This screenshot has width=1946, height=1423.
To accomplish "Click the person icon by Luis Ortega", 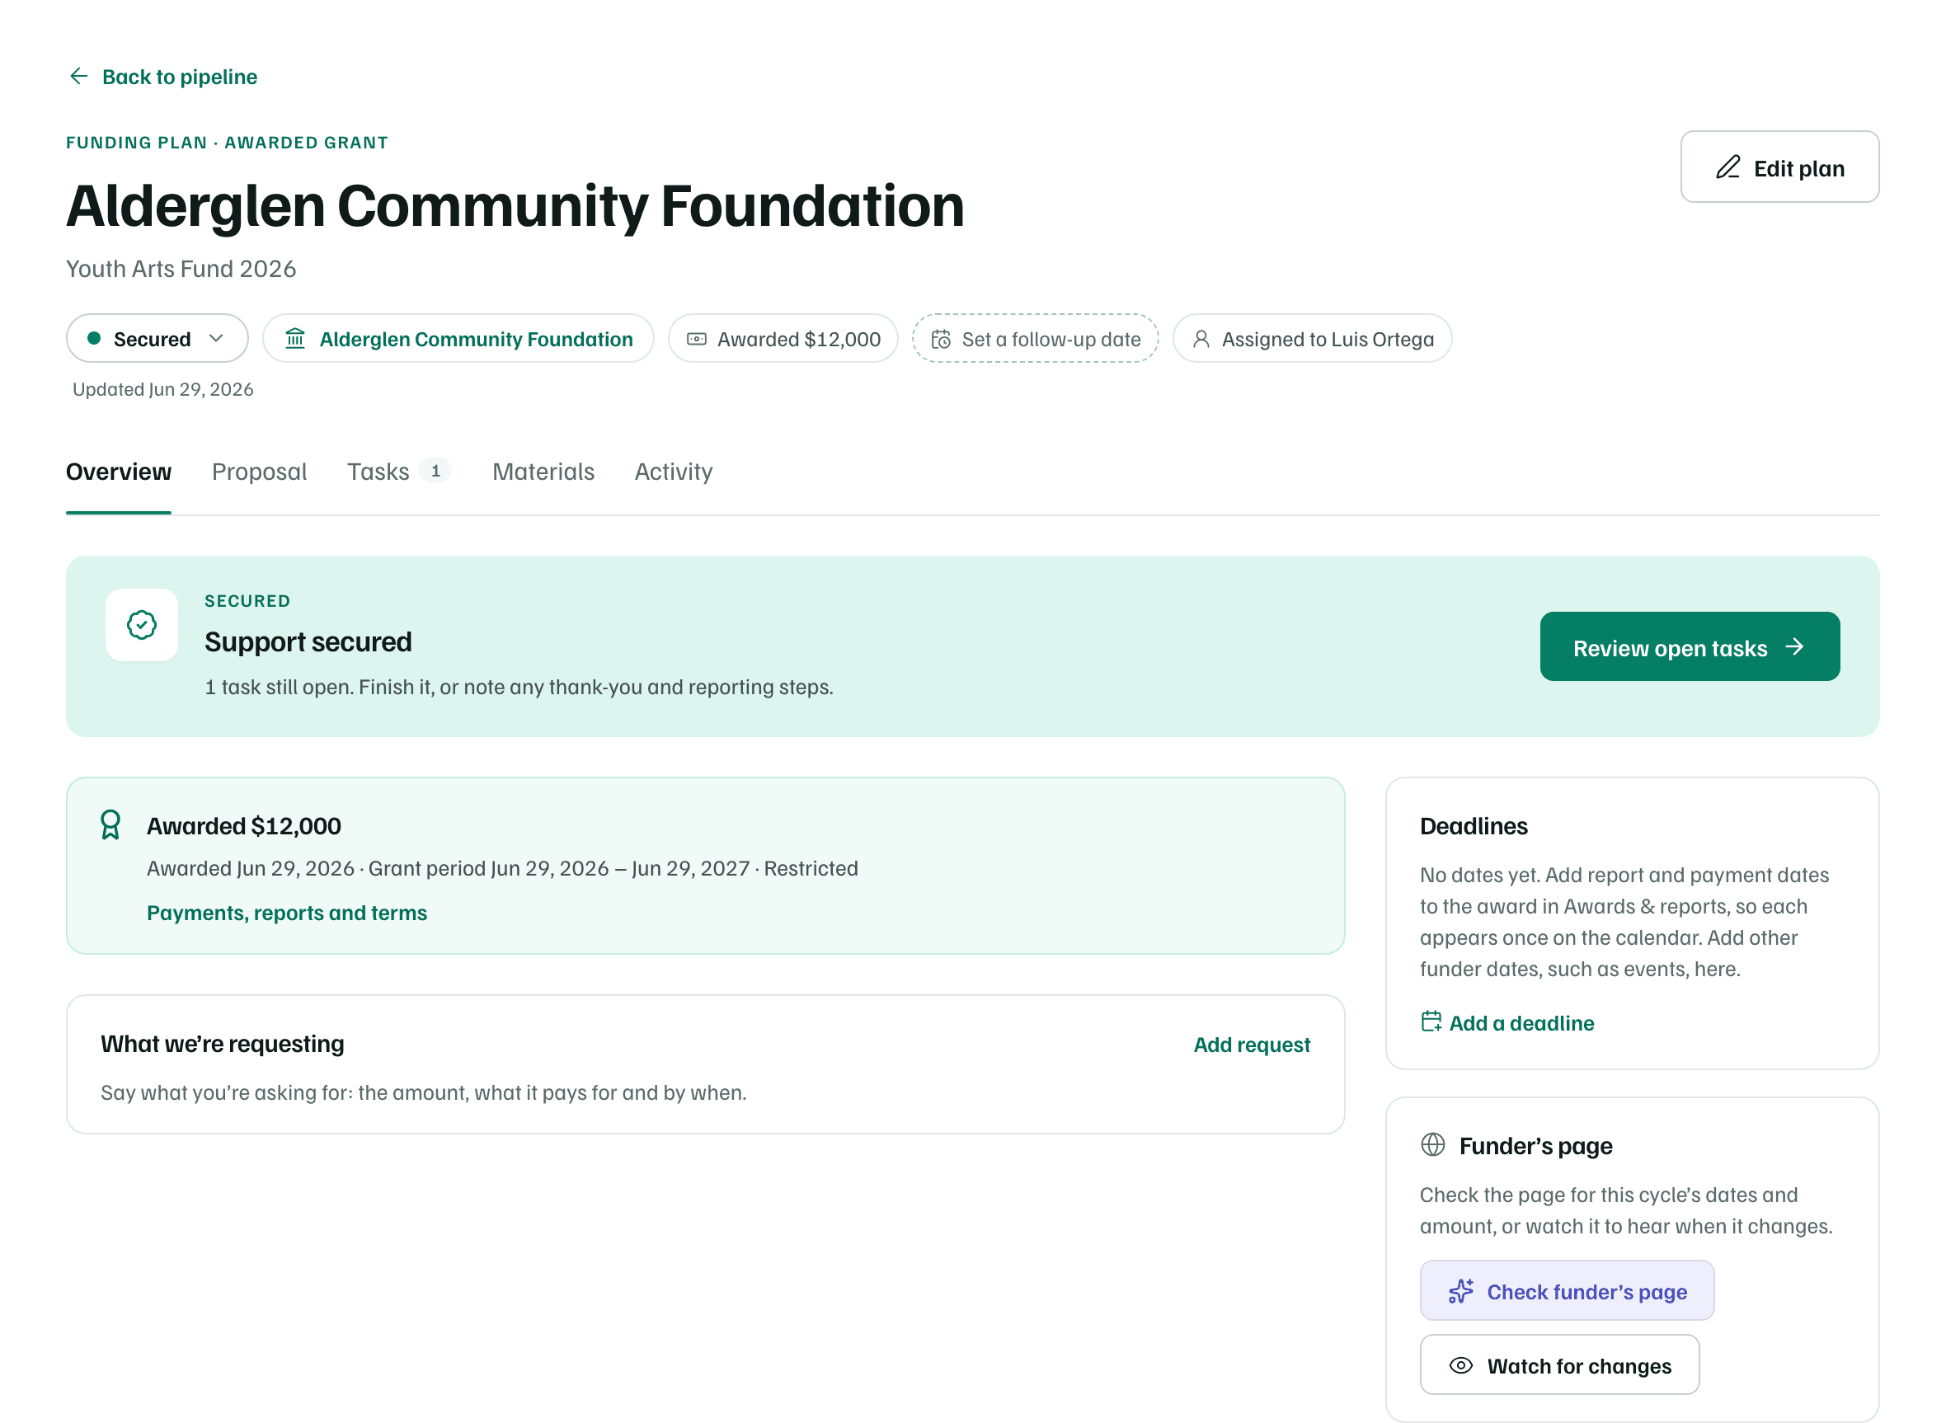I will (1201, 339).
